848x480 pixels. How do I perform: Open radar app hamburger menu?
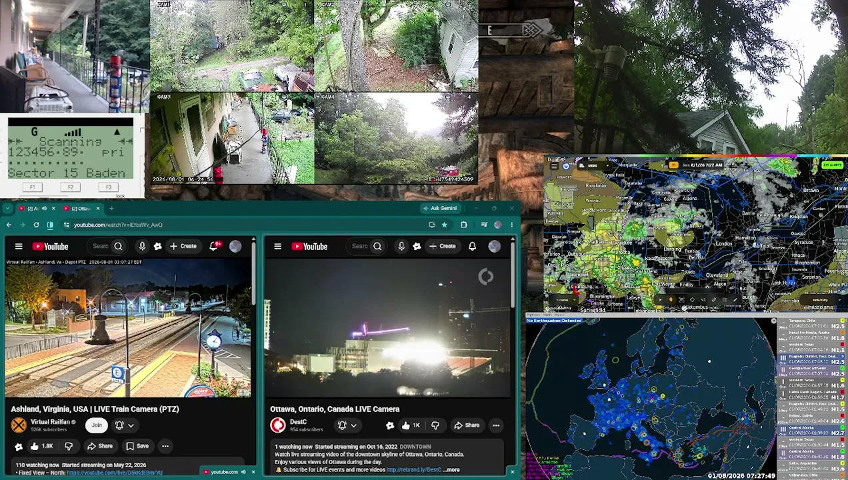coord(554,166)
